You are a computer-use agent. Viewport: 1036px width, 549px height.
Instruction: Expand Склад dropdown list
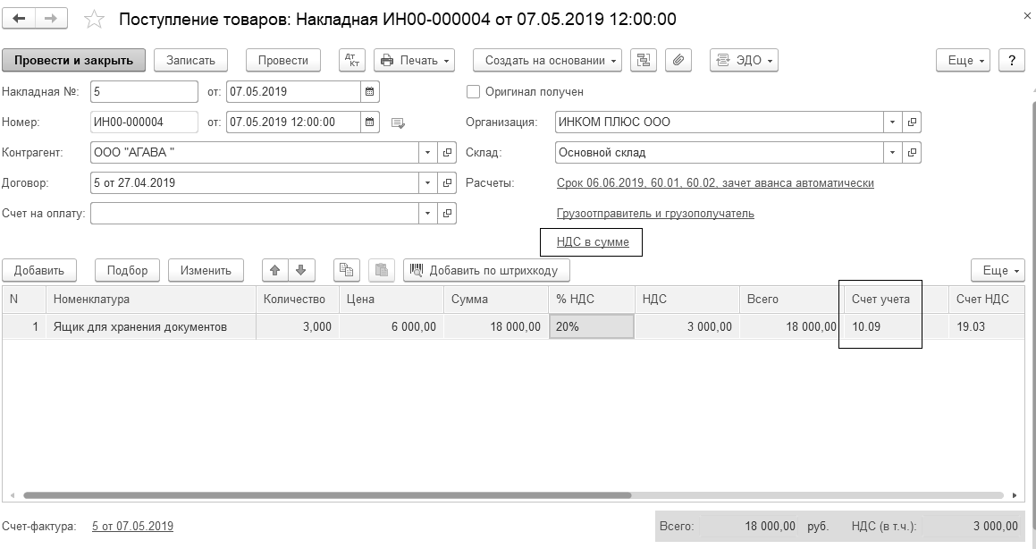893,153
